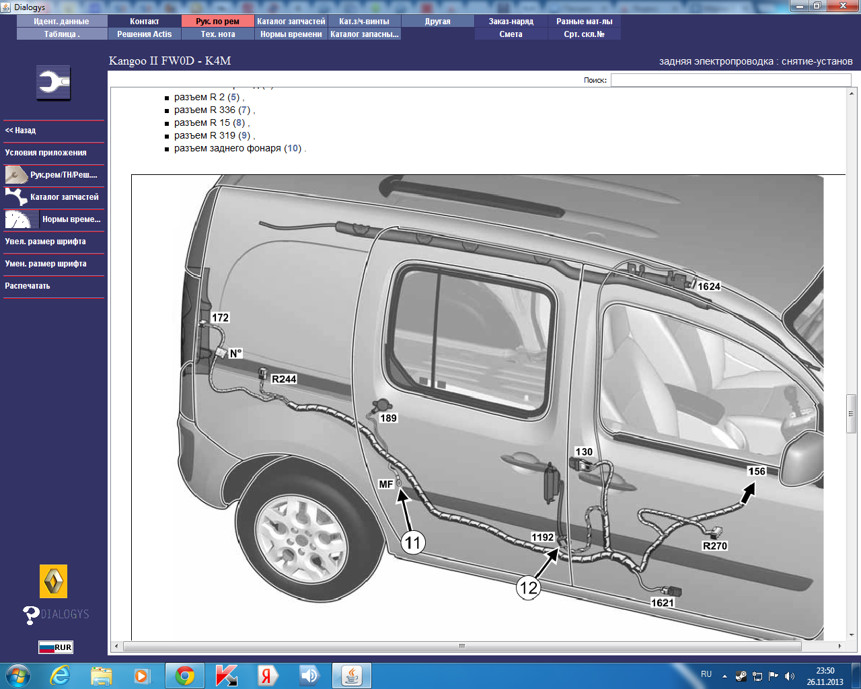The image size is (861, 689).
Task: Open the Разные мат-лы tab
Action: (x=585, y=22)
